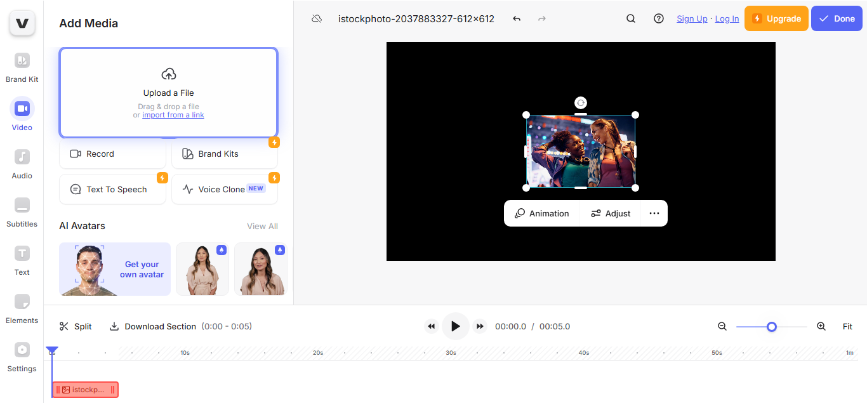Adjust the timeline zoom slider

(x=772, y=326)
